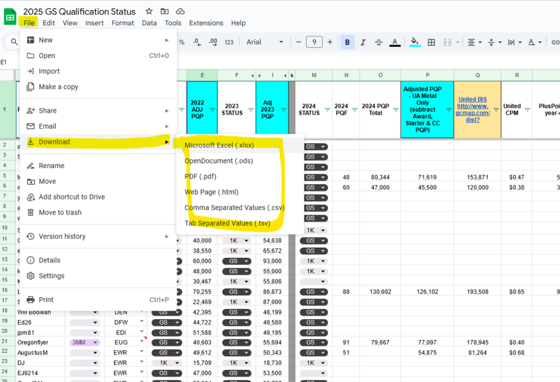Toggle strikethrough formatting in toolbar
Screen dimensions: 560x382
[378, 42]
